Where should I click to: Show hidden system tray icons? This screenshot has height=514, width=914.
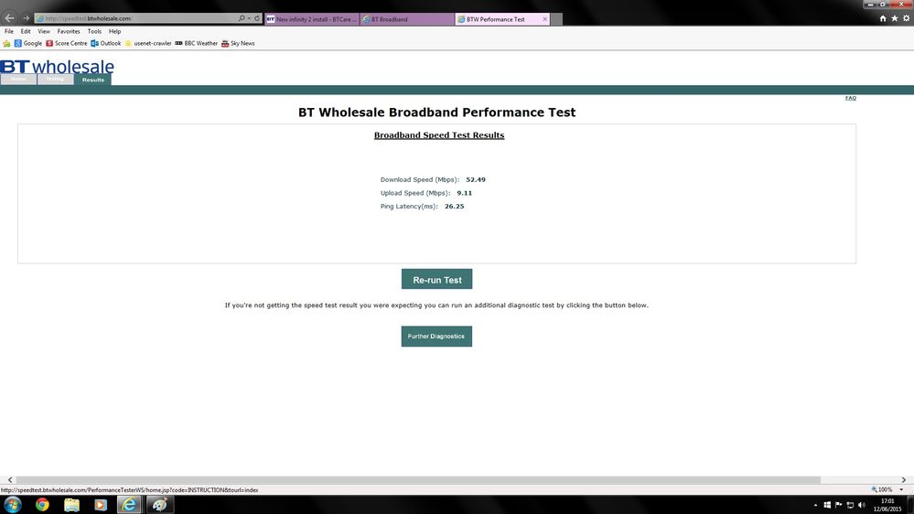click(815, 505)
